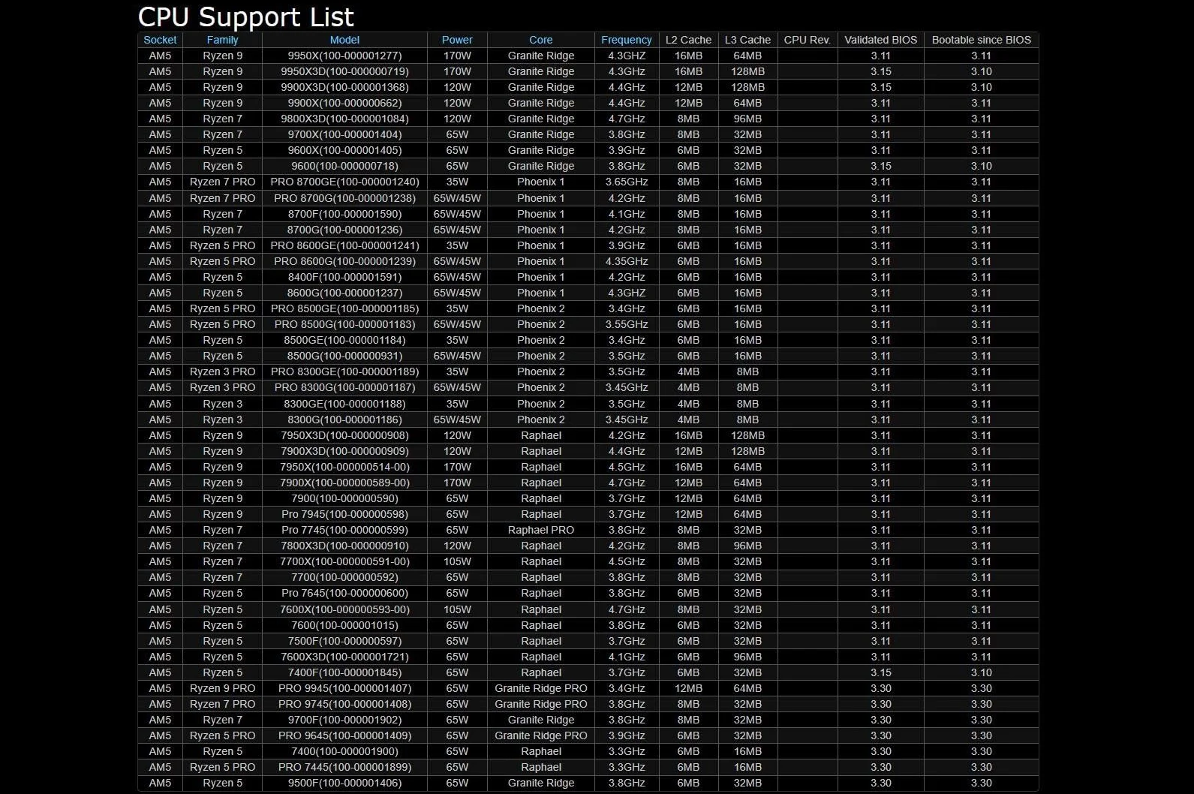Viewport: 1194px width, 794px height.
Task: Click model 8700F(100-000001590)
Action: (x=344, y=214)
